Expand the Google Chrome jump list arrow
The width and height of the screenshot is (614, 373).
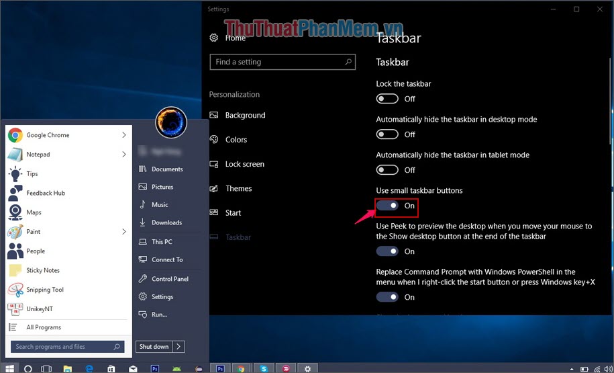pos(123,135)
